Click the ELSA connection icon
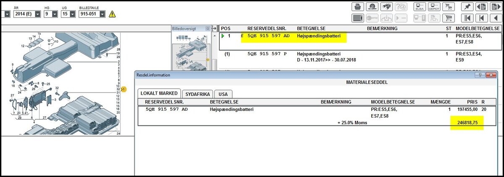The height and width of the screenshot is (177, 504). 419,7
